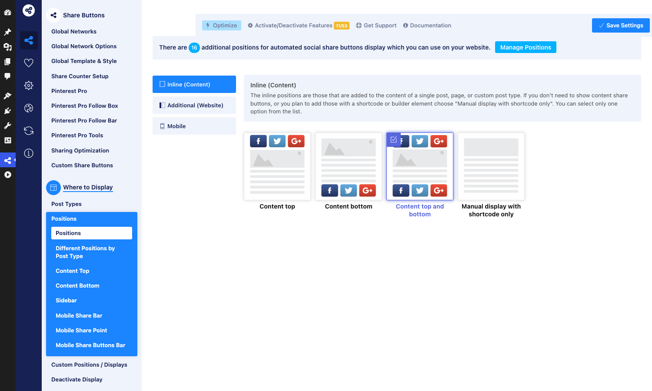Open Posts pin icon in admin bar

(7, 32)
